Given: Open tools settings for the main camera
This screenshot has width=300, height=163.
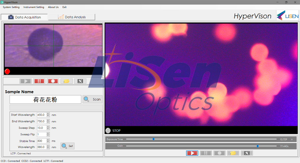Looking at the screenshot, I should point(247,153).
